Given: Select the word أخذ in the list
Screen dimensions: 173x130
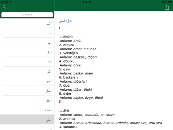Looking at the screenshot, I should click(27, 100).
